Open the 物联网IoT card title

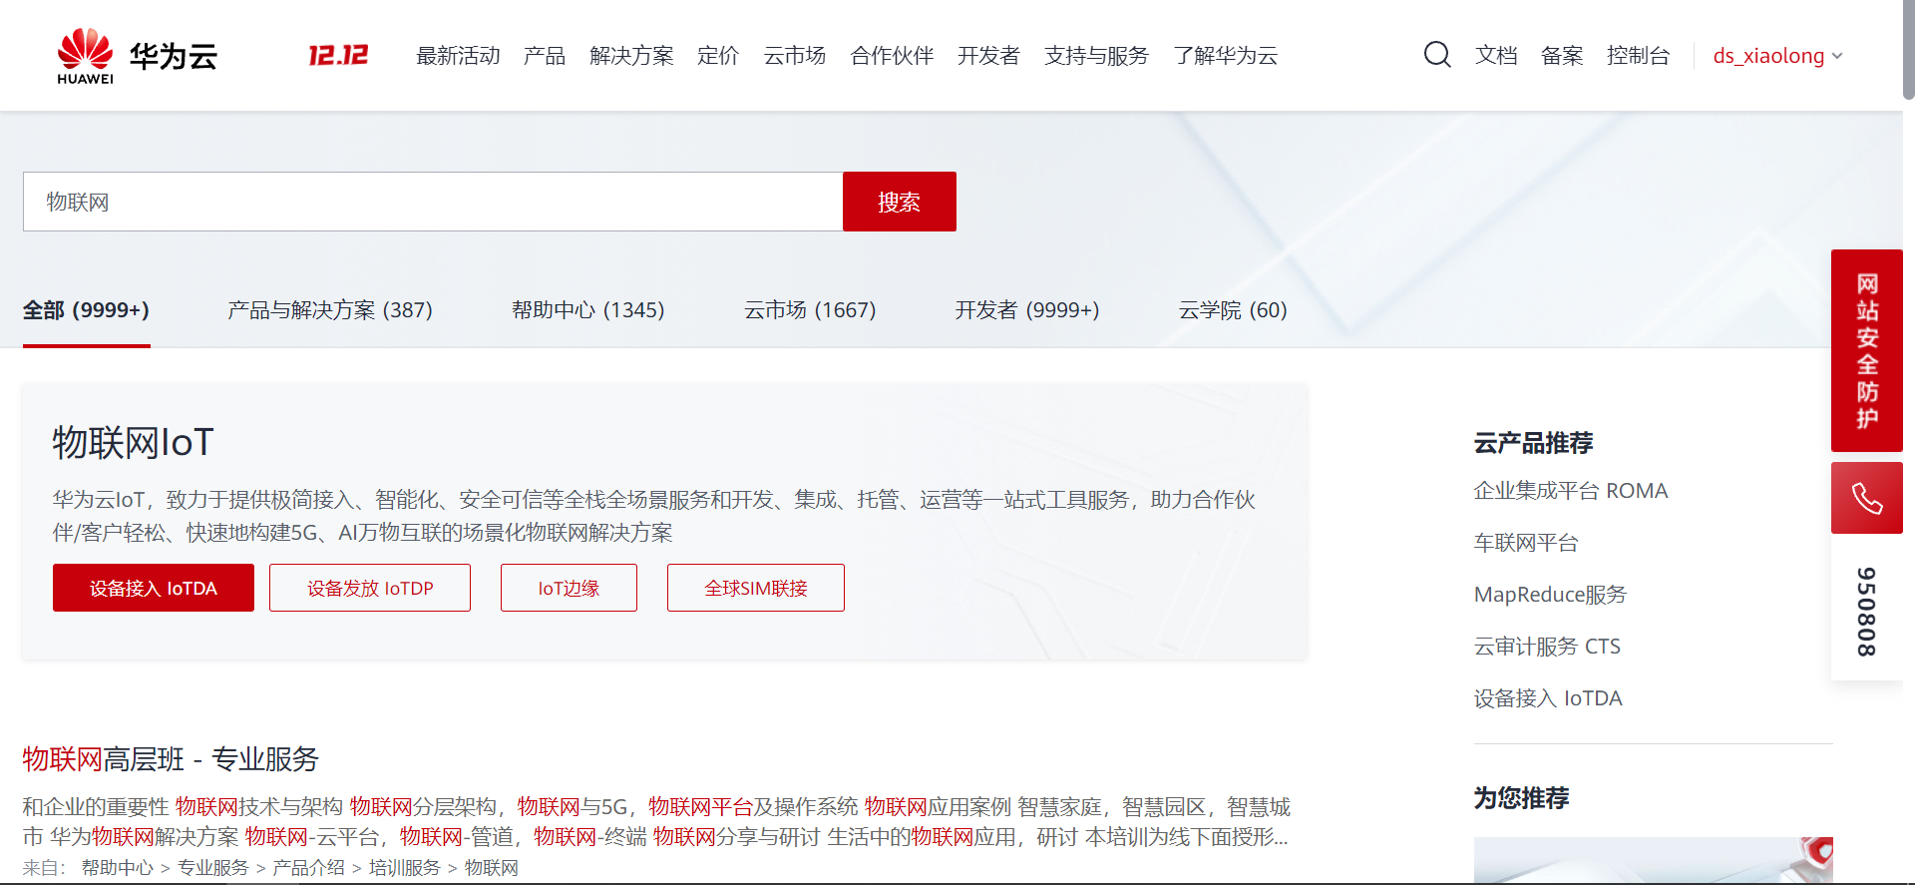[134, 442]
